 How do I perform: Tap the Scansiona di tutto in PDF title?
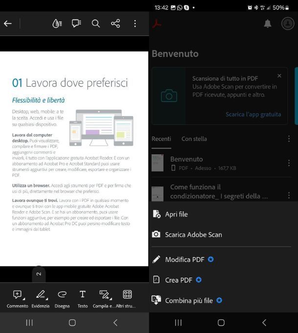[225, 78]
